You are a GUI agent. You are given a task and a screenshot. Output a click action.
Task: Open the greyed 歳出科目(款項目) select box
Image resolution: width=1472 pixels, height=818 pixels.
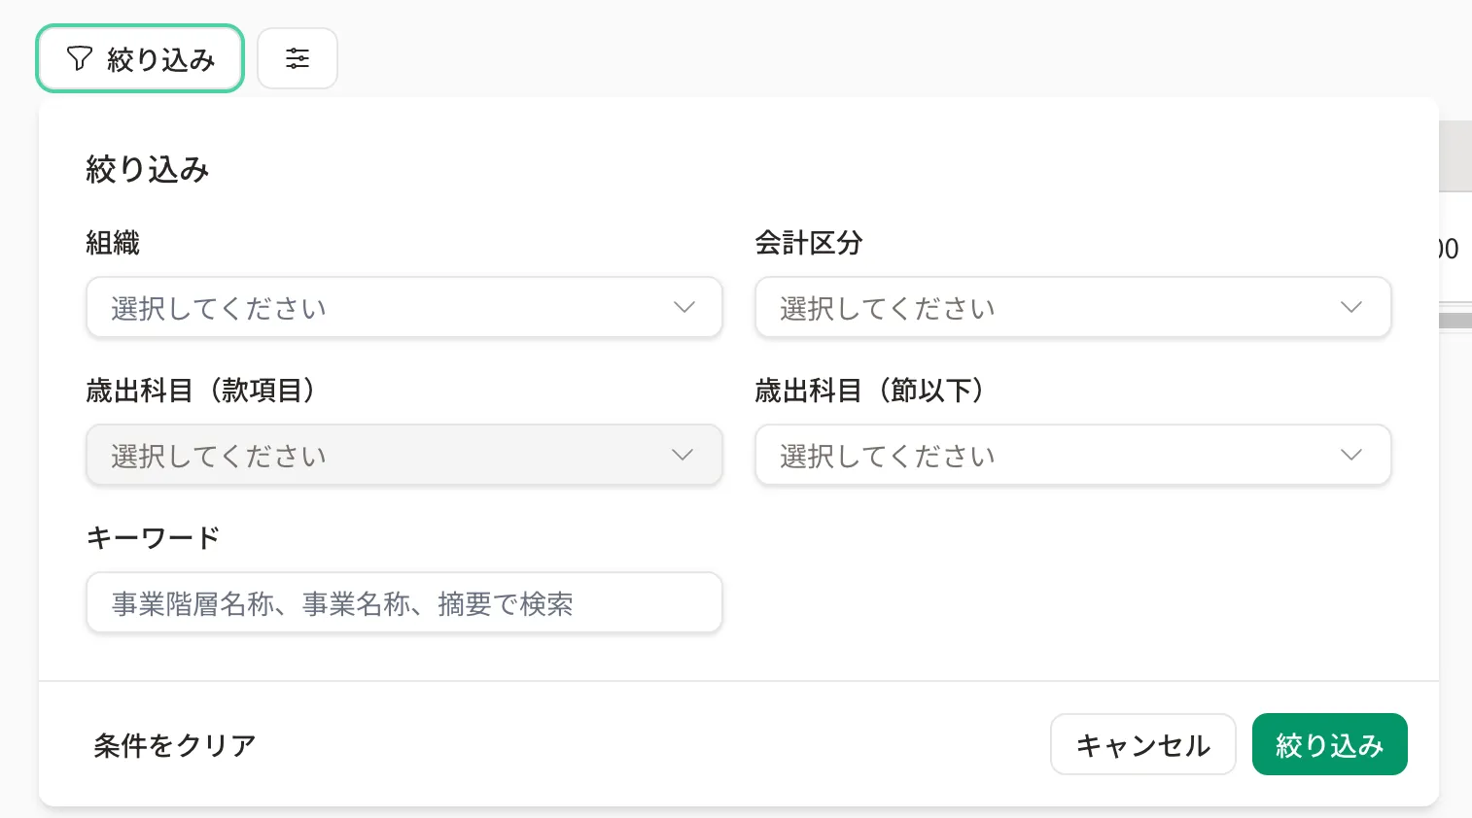[404, 455]
